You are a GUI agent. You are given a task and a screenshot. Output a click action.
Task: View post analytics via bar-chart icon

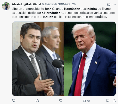(84, 101)
